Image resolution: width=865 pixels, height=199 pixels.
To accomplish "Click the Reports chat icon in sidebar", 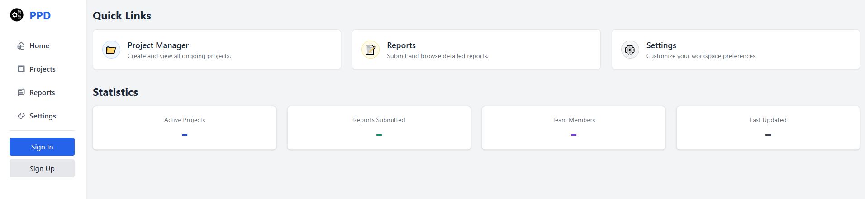I will pos(21,92).
